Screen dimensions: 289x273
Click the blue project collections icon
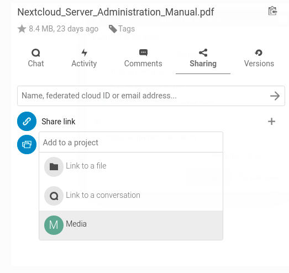27,145
